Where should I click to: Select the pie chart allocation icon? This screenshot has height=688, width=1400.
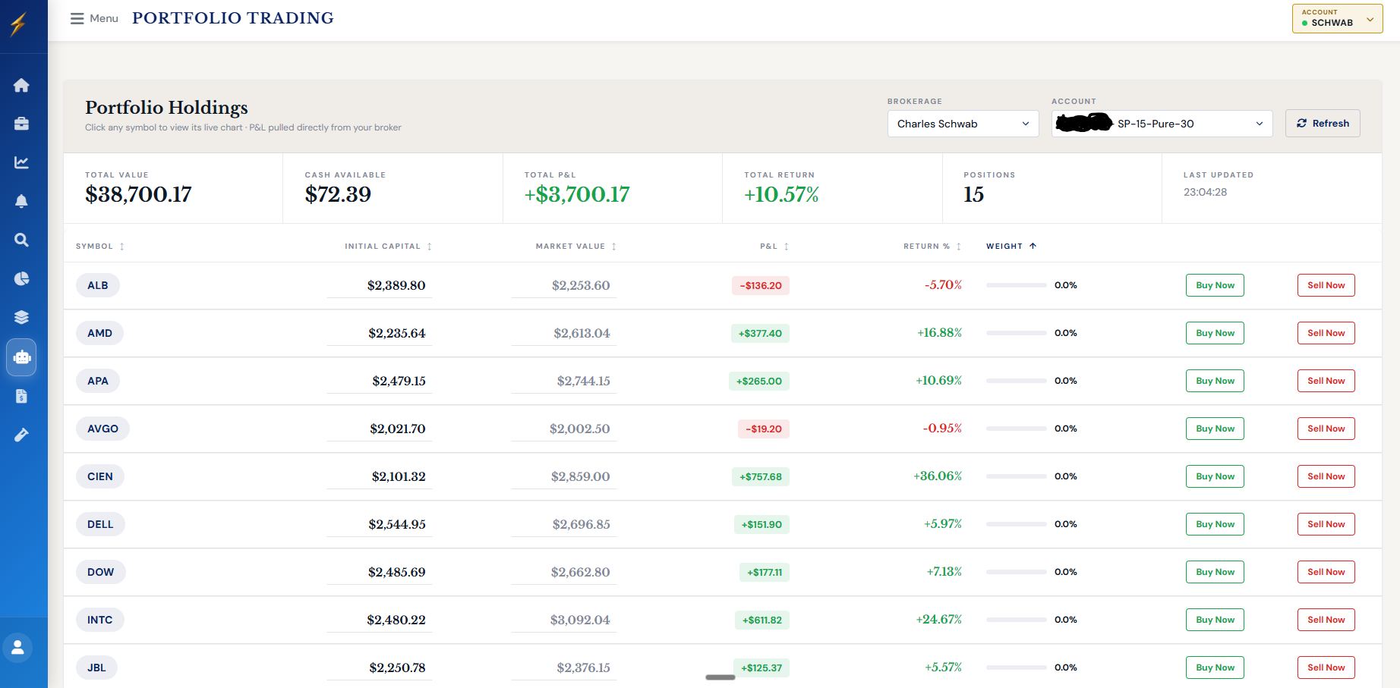click(x=21, y=278)
